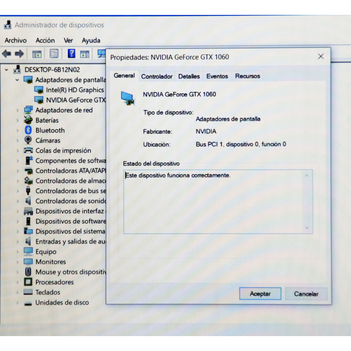Click the Bluetooth icon in device tree
351x351 pixels.
pyautogui.click(x=28, y=130)
